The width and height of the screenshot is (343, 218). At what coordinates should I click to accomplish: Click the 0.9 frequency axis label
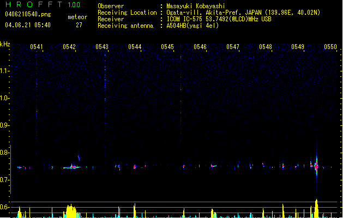[x=4, y=125]
